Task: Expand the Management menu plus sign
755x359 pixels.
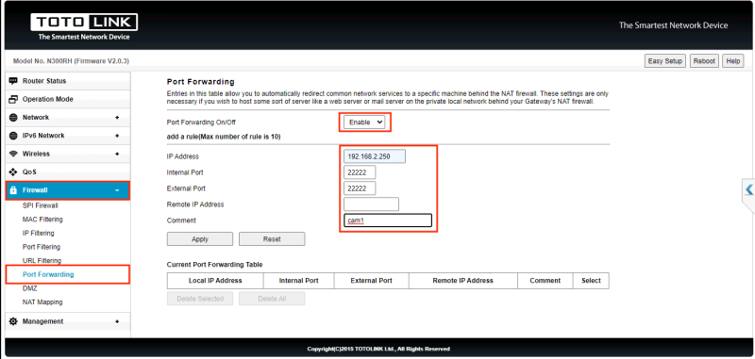Action: [x=117, y=321]
